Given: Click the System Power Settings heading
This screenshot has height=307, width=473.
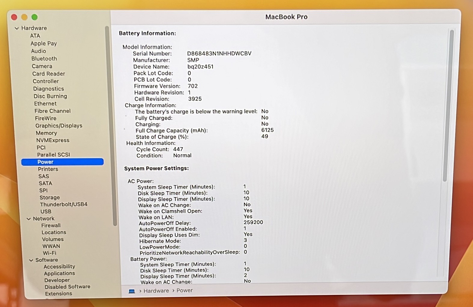Looking at the screenshot, I should 157,168.
